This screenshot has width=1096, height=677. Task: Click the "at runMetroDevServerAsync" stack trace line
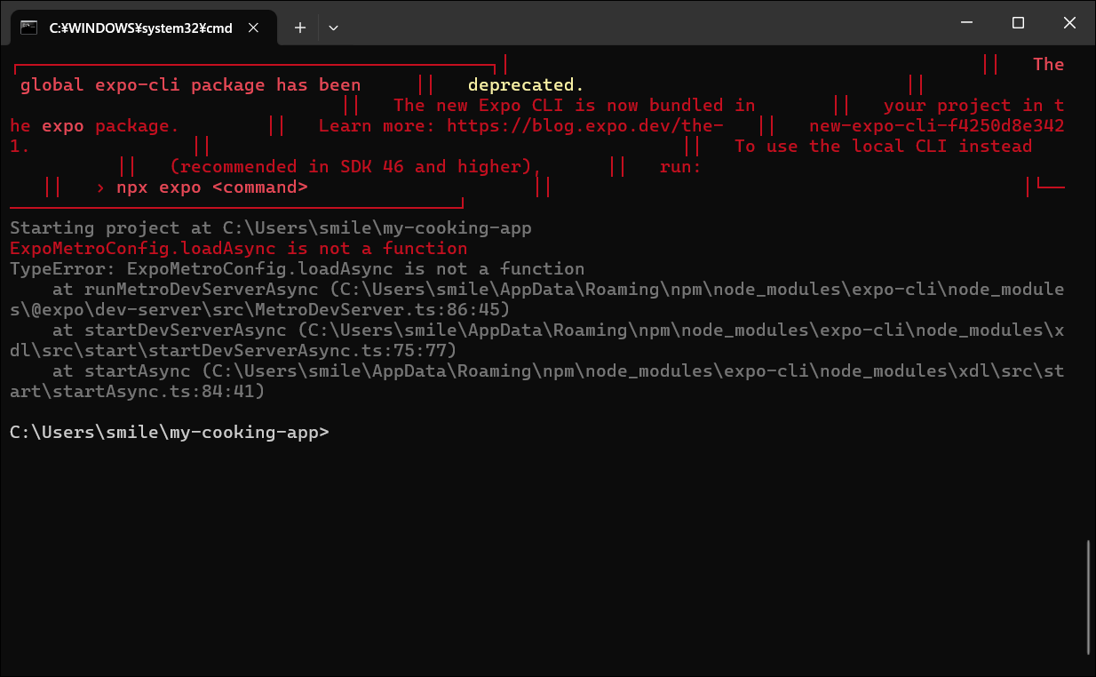pyautogui.click(x=537, y=299)
